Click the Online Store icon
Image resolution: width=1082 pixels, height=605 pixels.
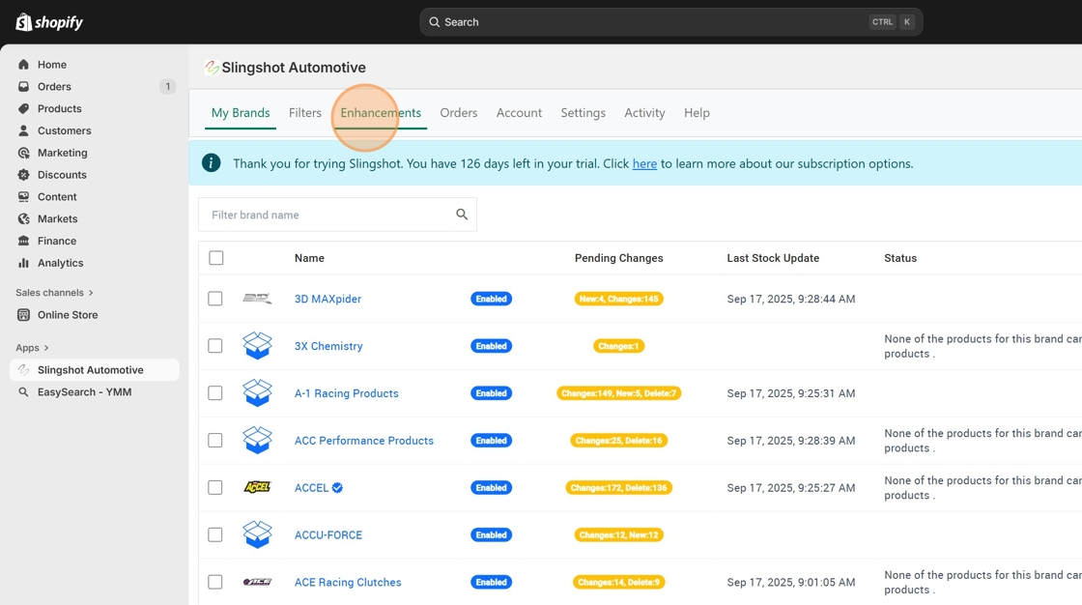tap(23, 315)
